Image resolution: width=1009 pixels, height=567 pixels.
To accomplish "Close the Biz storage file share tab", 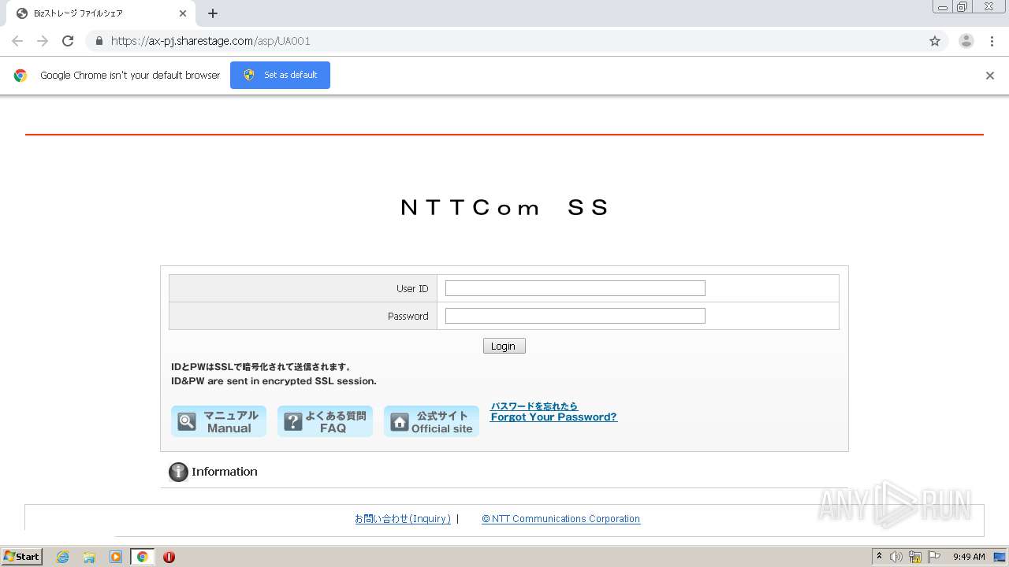I will 183,13.
